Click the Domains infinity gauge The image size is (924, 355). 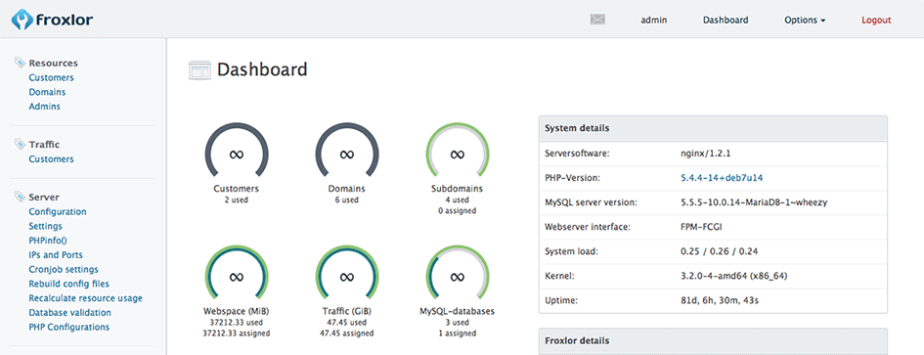tap(346, 153)
